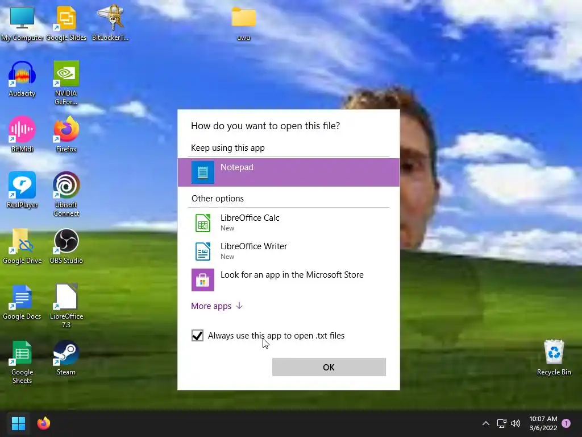Viewport: 582px width, 437px height.
Task: Select the LibreOffice 7.3 desktop shortcut
Action: (66, 306)
